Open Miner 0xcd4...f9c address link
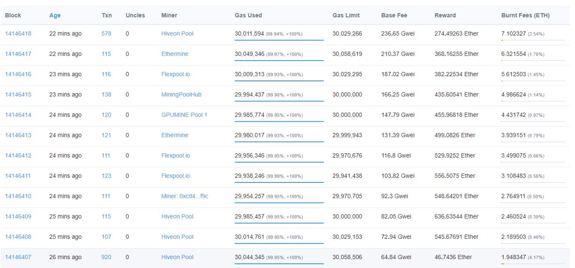The image size is (575, 268). (x=184, y=196)
